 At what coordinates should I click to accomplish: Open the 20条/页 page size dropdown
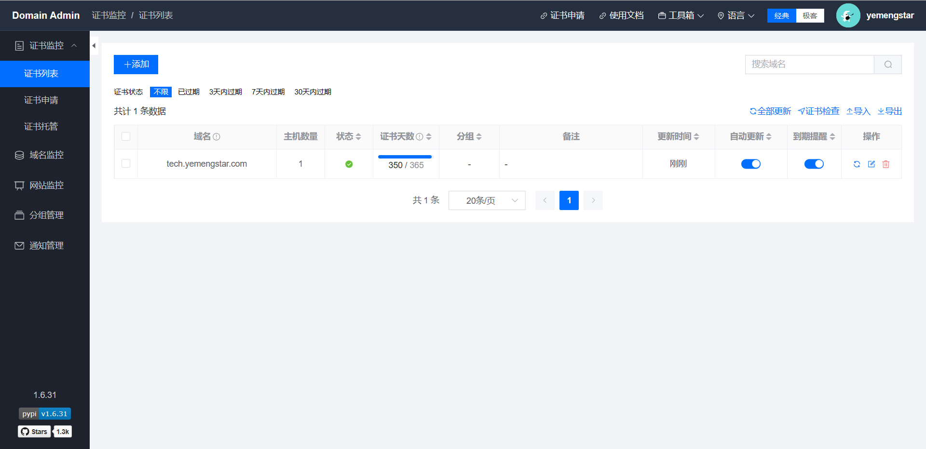pyautogui.click(x=487, y=200)
